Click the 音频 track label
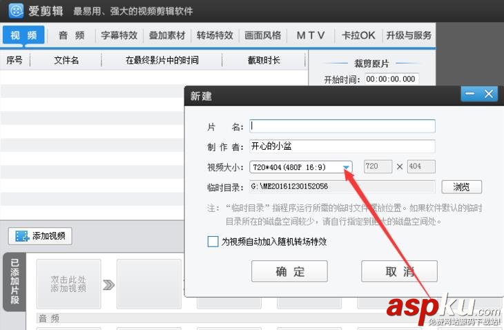 click(x=49, y=318)
